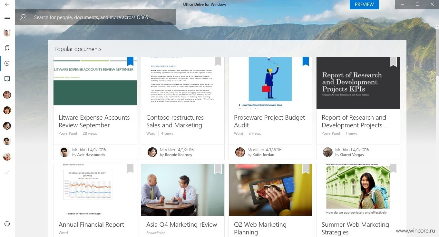Click the search magnifier icon

23,17
